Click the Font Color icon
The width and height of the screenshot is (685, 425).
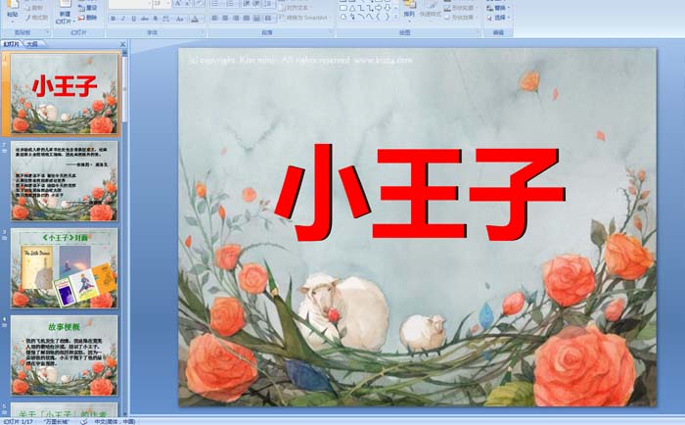(x=196, y=18)
